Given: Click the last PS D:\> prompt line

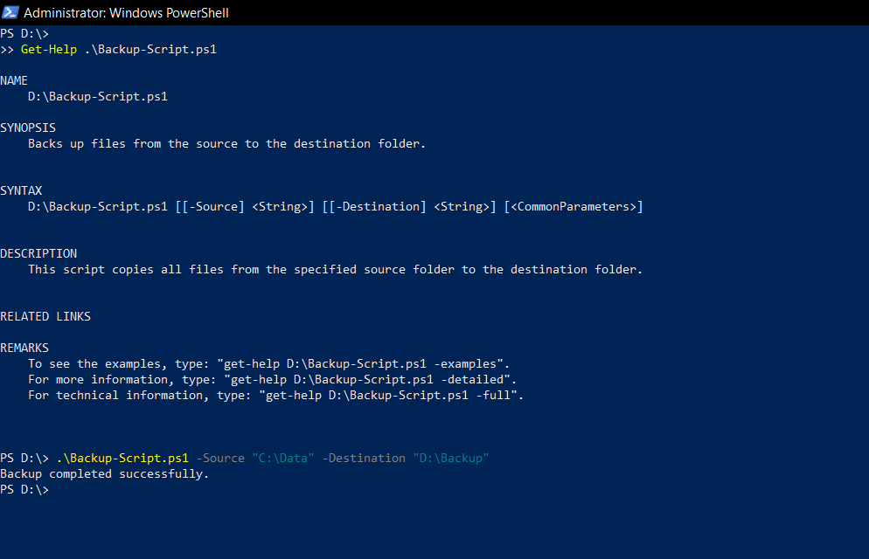Looking at the screenshot, I should pos(24,490).
